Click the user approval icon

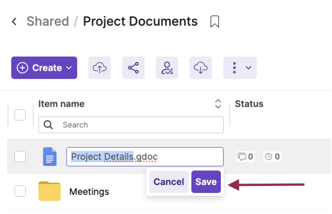167,68
